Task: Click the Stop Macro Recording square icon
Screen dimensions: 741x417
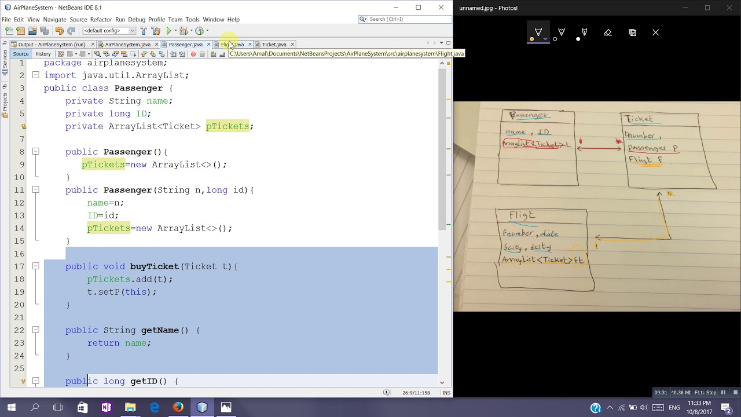Action: [x=202, y=54]
